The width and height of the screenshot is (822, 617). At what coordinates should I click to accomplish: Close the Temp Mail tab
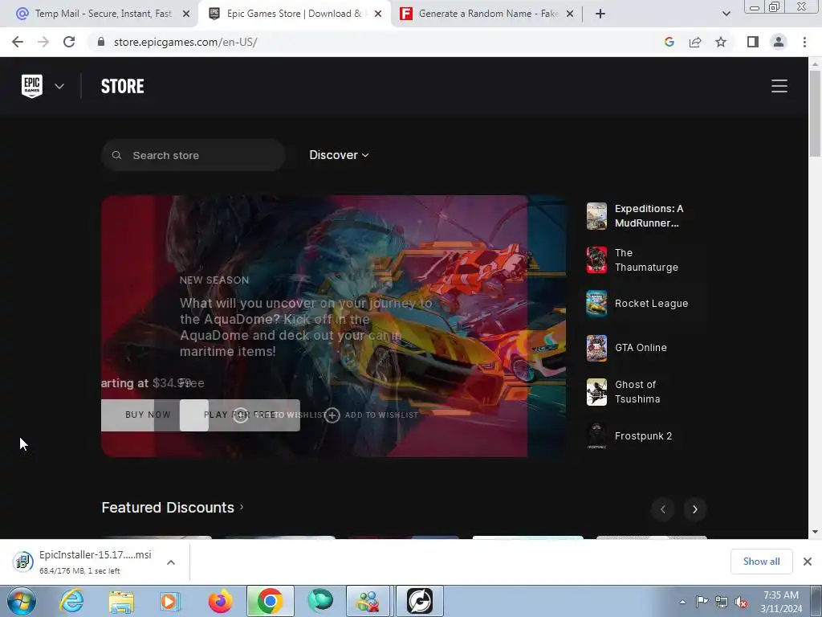pyautogui.click(x=186, y=14)
